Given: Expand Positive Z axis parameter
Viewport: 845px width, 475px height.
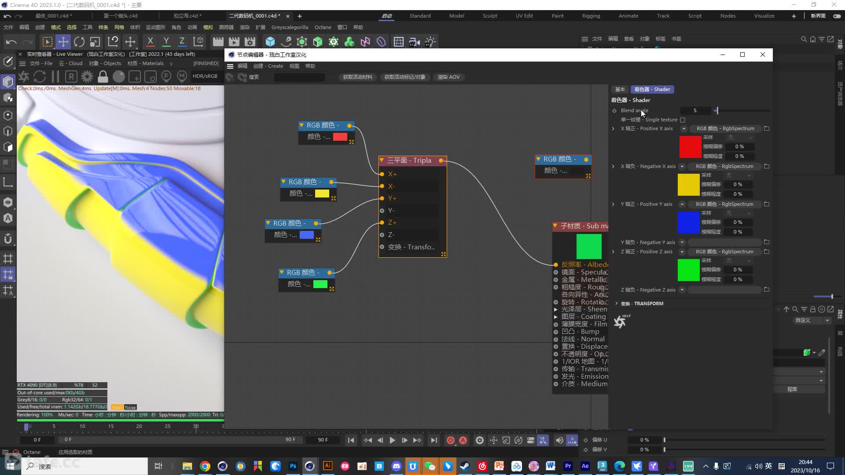Looking at the screenshot, I should [613, 252].
